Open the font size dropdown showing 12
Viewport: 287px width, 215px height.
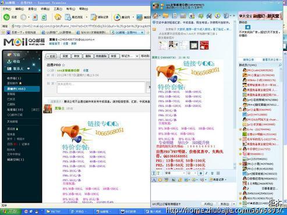[192, 173]
